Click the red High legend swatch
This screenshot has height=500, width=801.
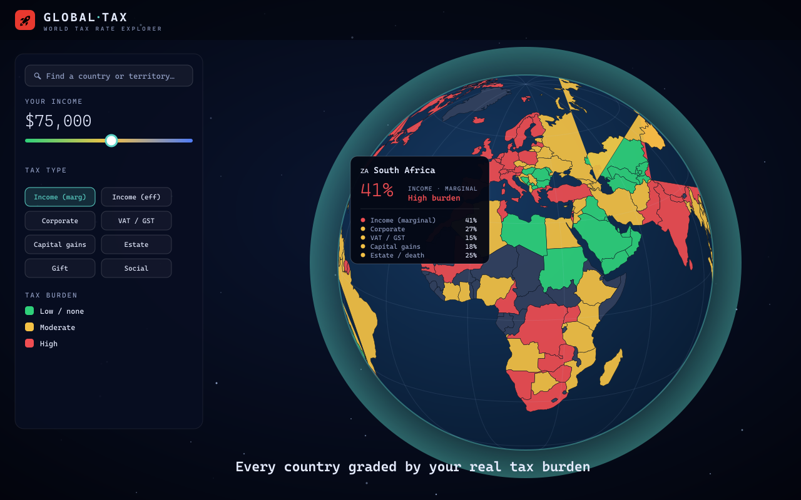[x=29, y=343]
